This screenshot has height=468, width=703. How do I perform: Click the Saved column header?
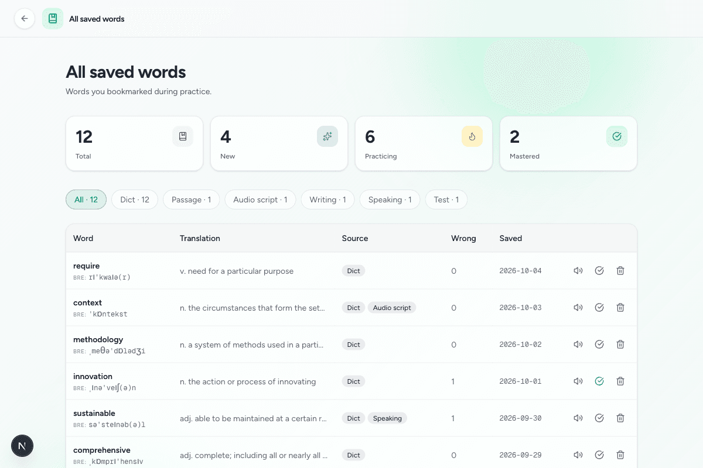511,238
